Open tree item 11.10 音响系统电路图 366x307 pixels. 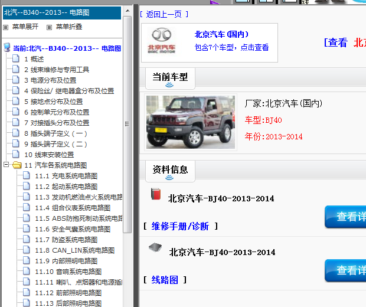point(68,272)
